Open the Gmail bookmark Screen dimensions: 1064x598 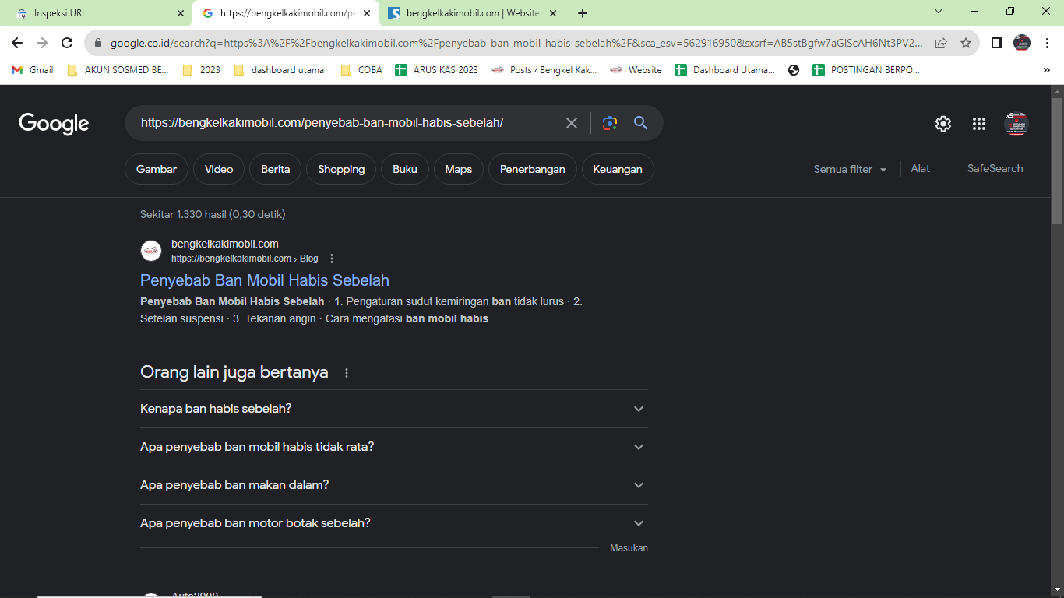click(33, 70)
